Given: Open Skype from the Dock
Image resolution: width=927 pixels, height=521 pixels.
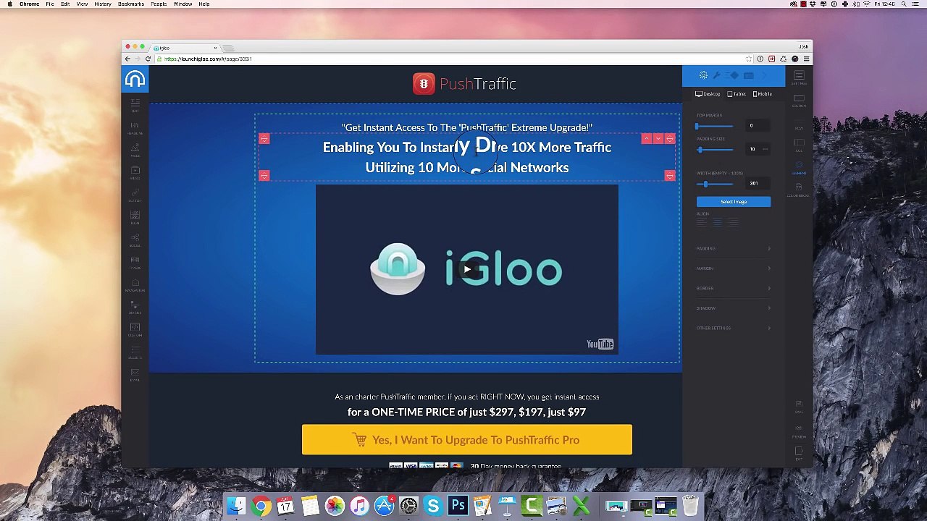Looking at the screenshot, I should [x=433, y=505].
